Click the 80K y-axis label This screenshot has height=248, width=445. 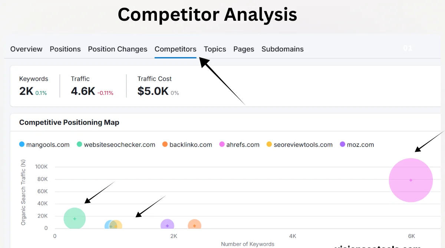coord(43,179)
